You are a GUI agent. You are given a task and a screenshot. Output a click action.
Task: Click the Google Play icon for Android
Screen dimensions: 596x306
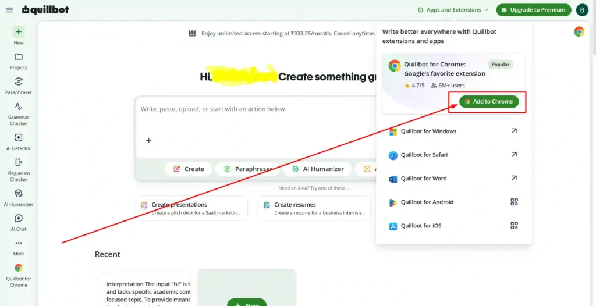pyautogui.click(x=393, y=202)
